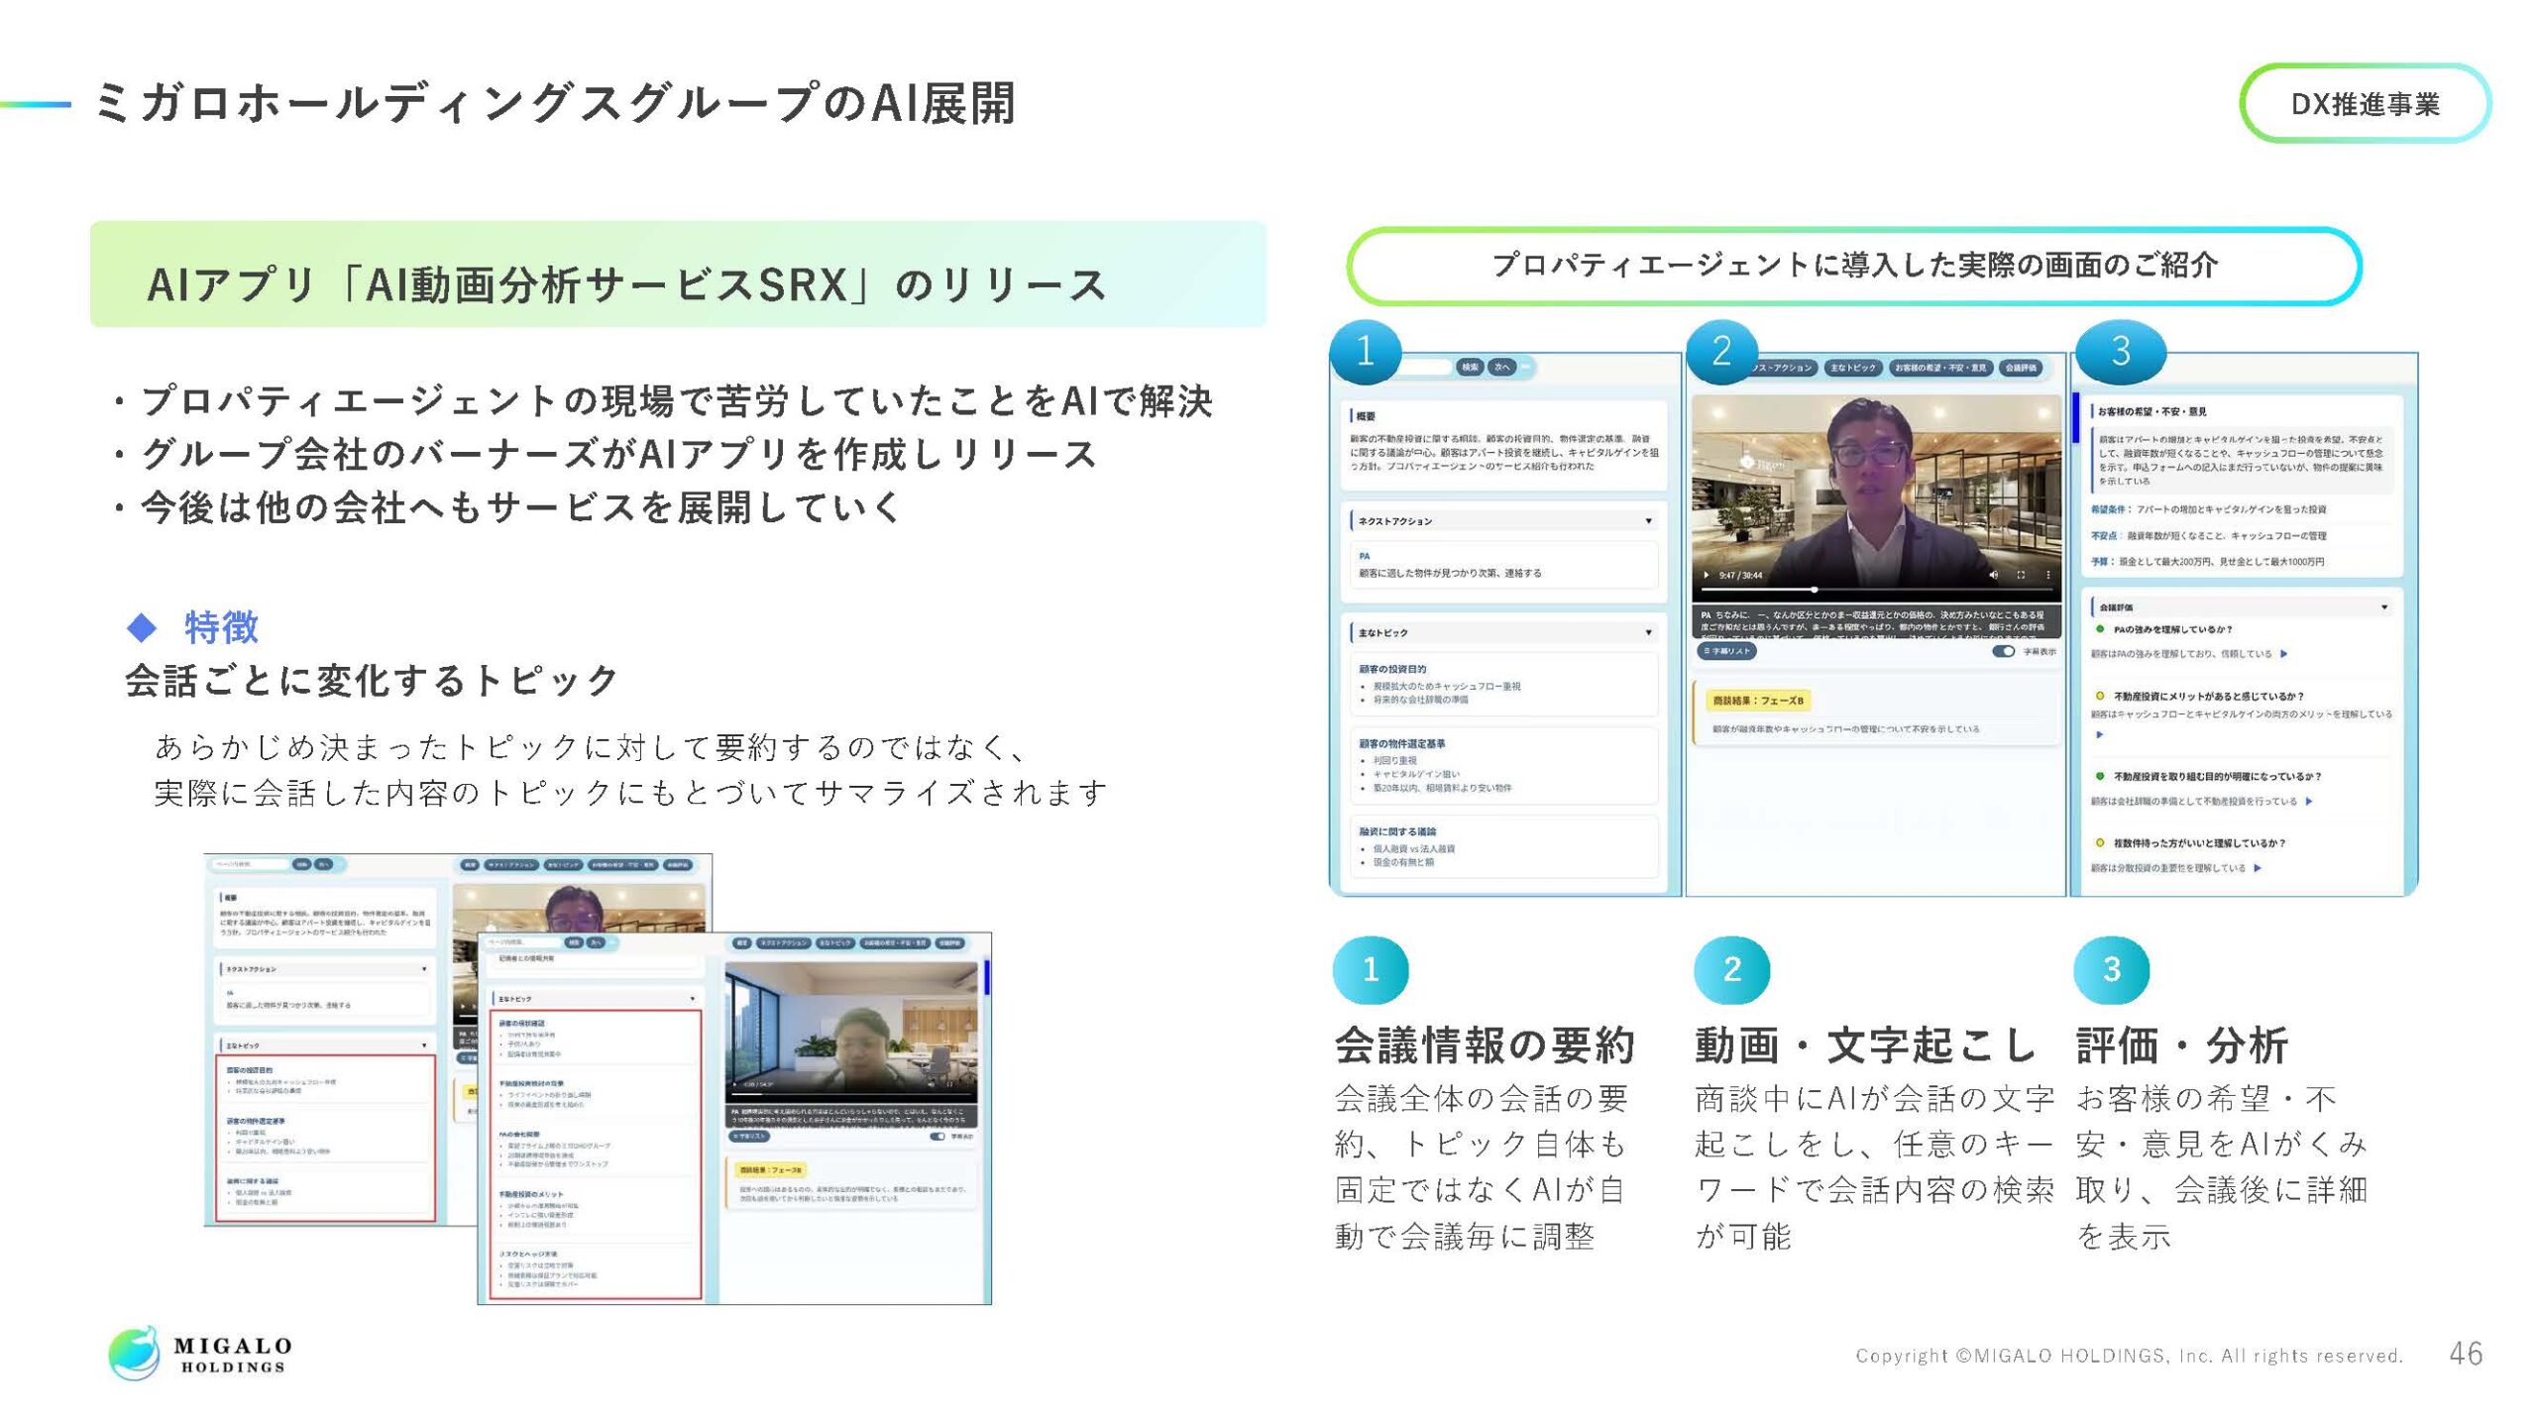Click the search field in the woman's video screenshot
Image resolution: width=2537 pixels, height=1427 pixels.
tap(522, 942)
